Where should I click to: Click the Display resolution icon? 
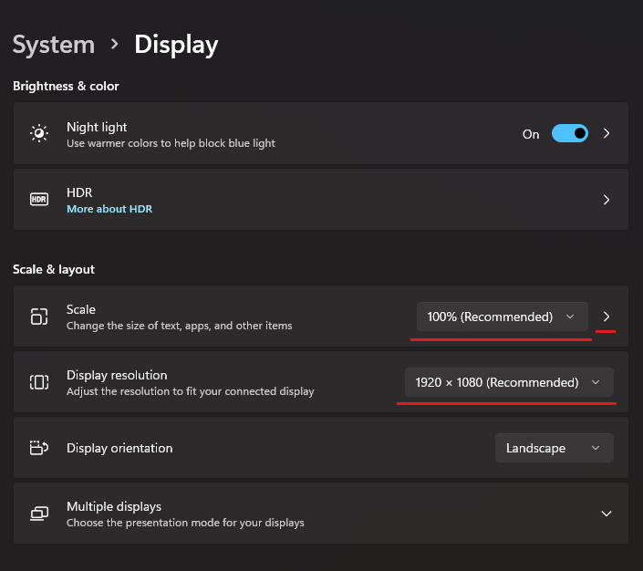click(x=39, y=382)
